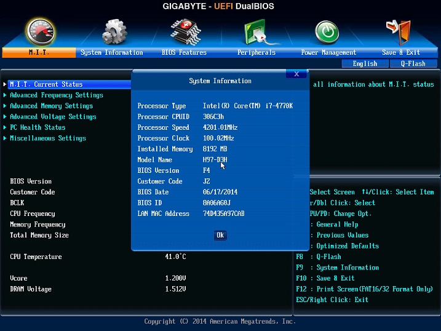This screenshot has height=331, width=441.
Task: Go to the Power Management tab
Action: (x=328, y=52)
